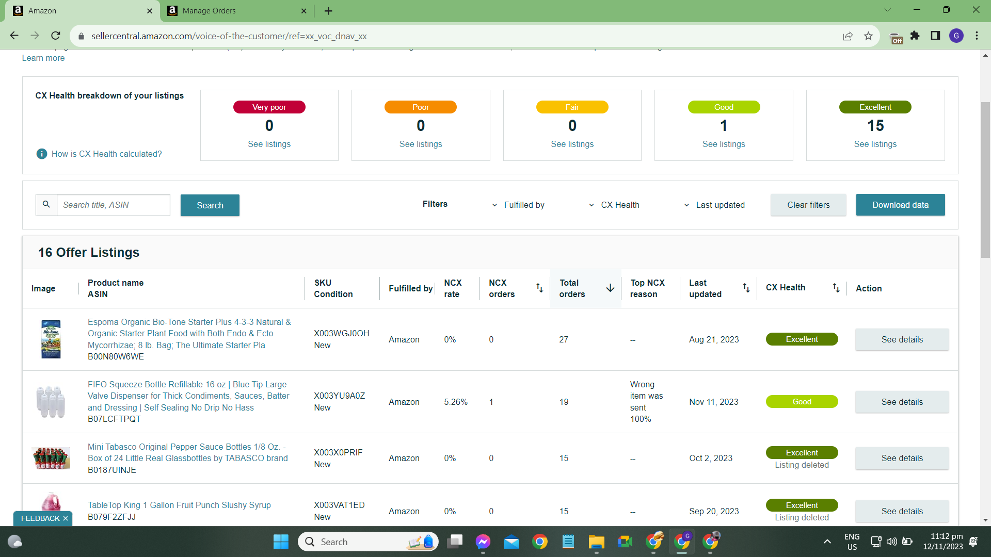Open the Espoma Organic Bio-Tone product link
The height and width of the screenshot is (557, 991).
tap(189, 333)
